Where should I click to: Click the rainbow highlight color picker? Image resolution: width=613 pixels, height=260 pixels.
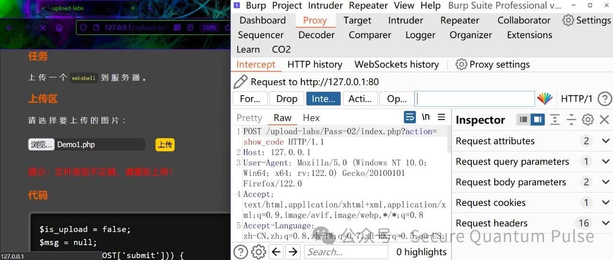[545, 99]
